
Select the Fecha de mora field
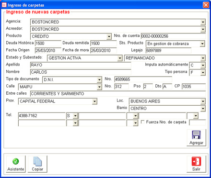click(104, 51)
